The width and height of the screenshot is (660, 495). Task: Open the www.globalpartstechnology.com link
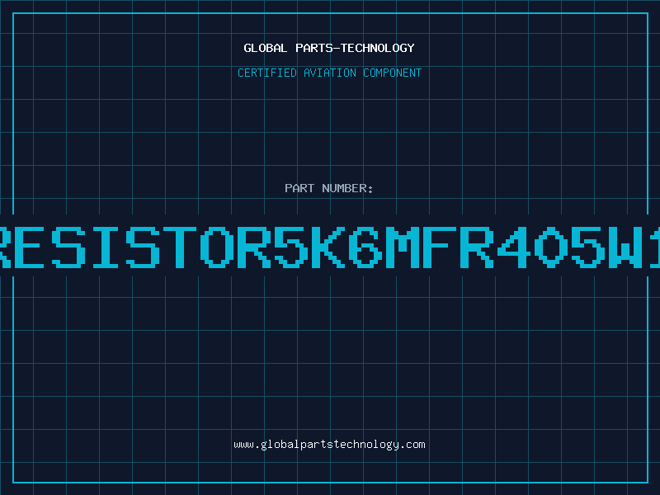(x=329, y=445)
